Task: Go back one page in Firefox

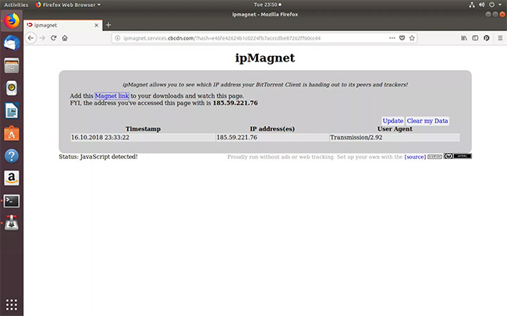Action: 30,38
